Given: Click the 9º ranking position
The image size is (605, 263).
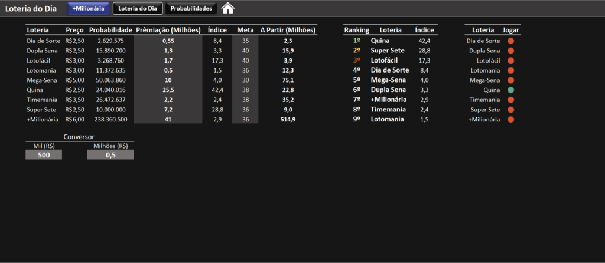Looking at the screenshot, I should coord(356,119).
